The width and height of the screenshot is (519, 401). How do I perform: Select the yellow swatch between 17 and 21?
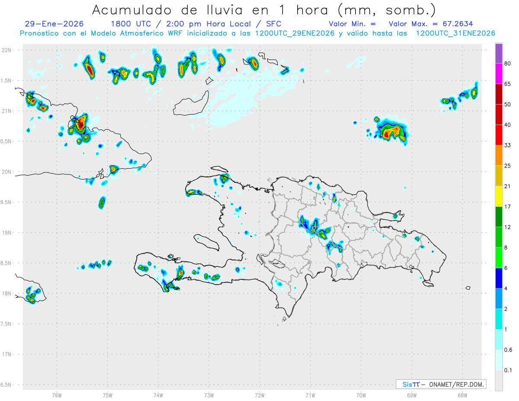(499, 196)
